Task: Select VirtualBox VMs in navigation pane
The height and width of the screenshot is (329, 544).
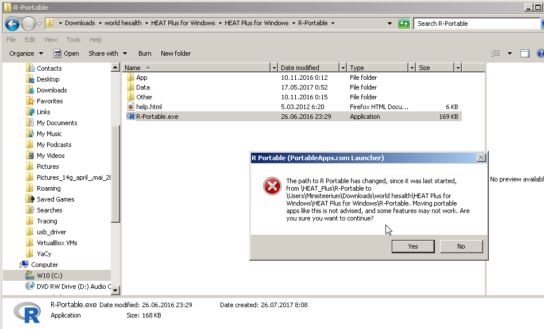Action: (x=57, y=243)
